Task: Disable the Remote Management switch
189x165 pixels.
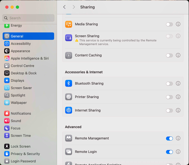Action: coord(169,139)
